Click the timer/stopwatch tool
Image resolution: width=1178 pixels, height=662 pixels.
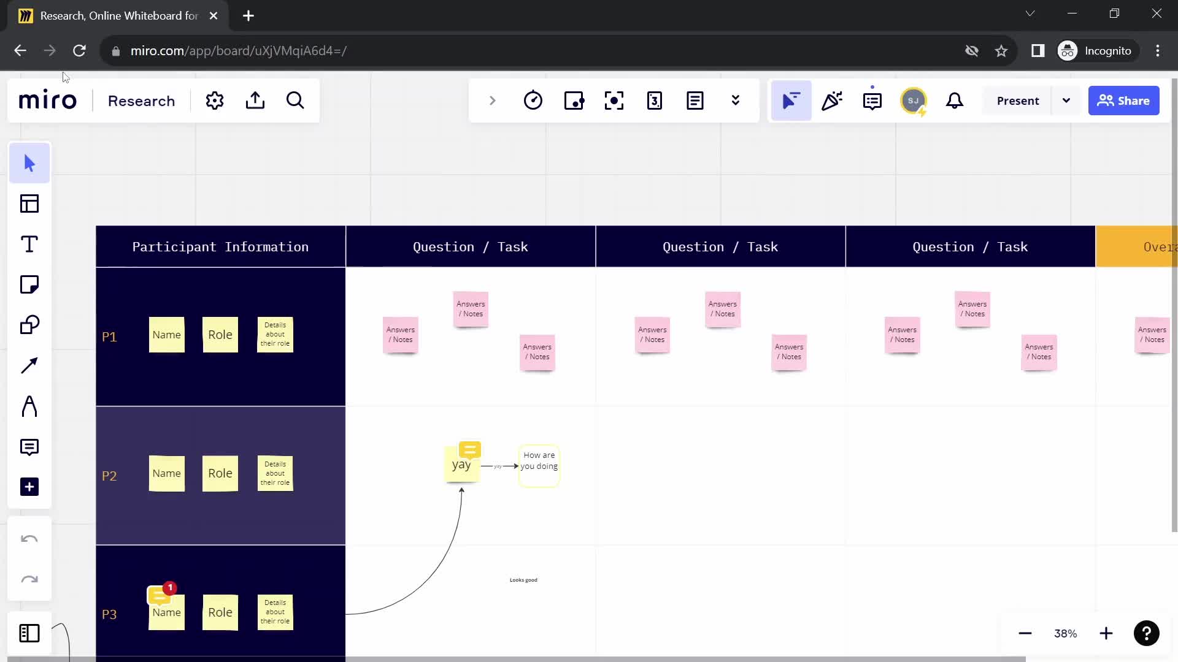[533, 101]
